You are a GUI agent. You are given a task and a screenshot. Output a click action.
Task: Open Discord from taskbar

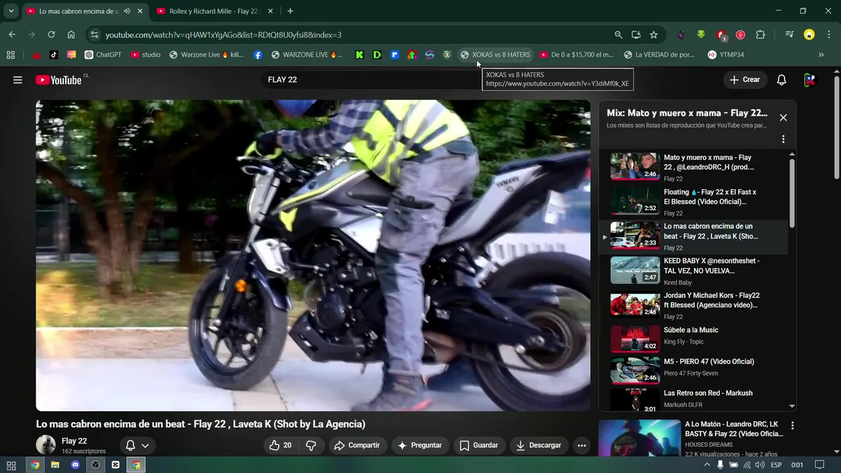click(75, 464)
